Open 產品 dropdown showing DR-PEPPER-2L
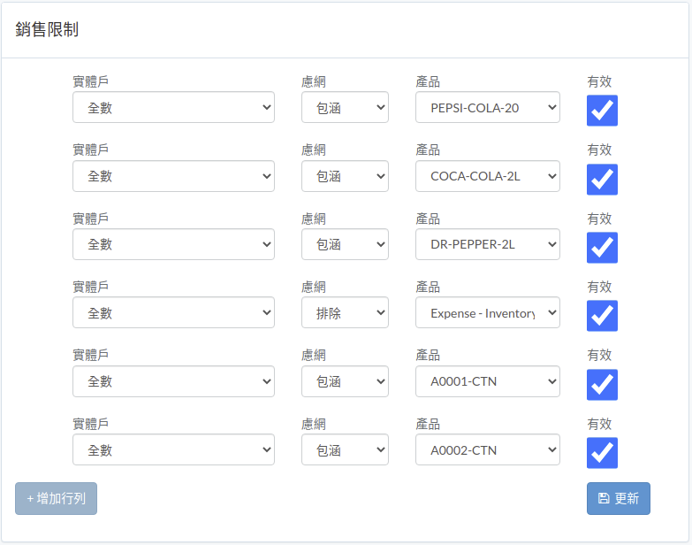The image size is (692, 545). point(488,244)
